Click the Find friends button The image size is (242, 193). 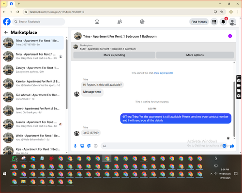[199, 22]
